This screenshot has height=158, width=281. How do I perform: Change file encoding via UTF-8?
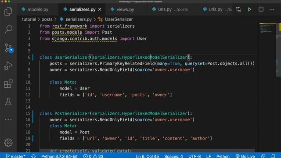[x=195, y=156]
